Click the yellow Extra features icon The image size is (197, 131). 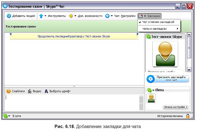[x=71, y=16]
